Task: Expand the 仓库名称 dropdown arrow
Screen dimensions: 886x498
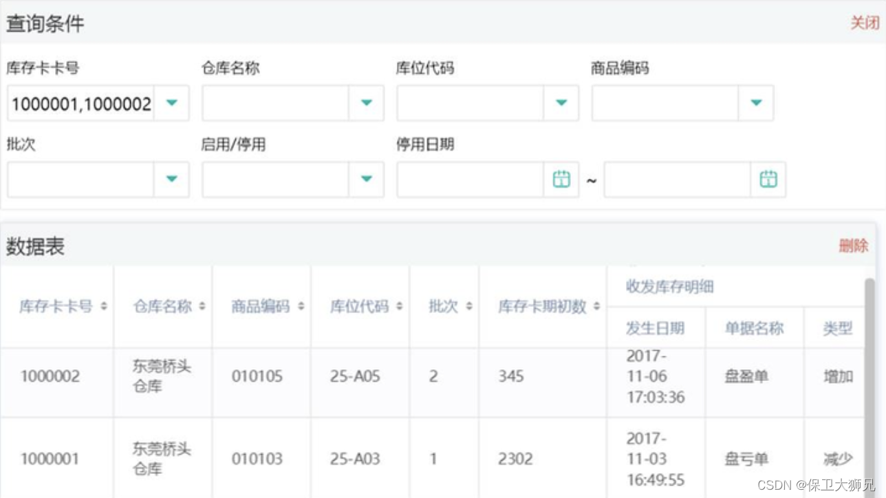Action: 367,103
